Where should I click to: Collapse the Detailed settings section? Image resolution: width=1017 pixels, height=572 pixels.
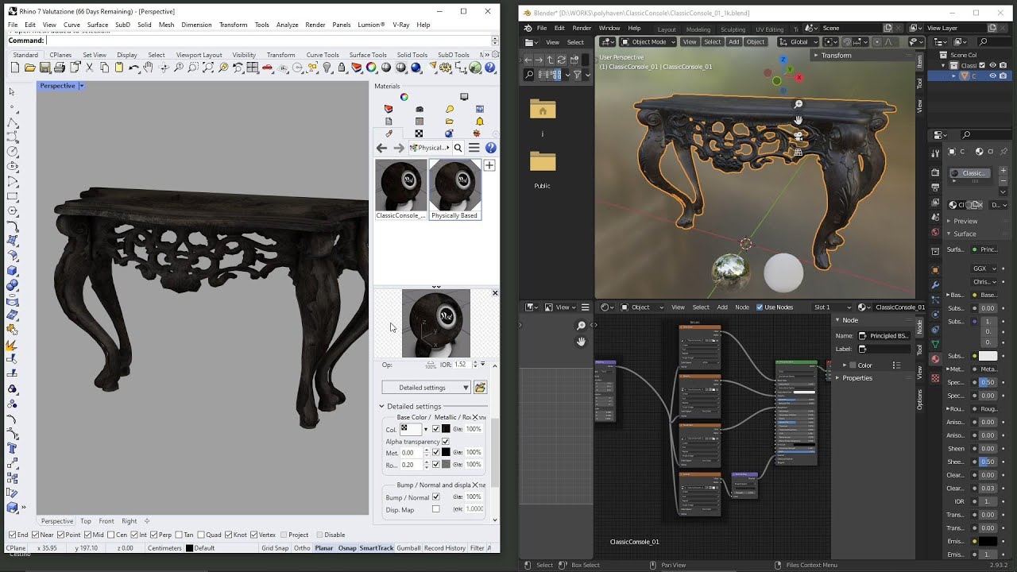tap(381, 406)
